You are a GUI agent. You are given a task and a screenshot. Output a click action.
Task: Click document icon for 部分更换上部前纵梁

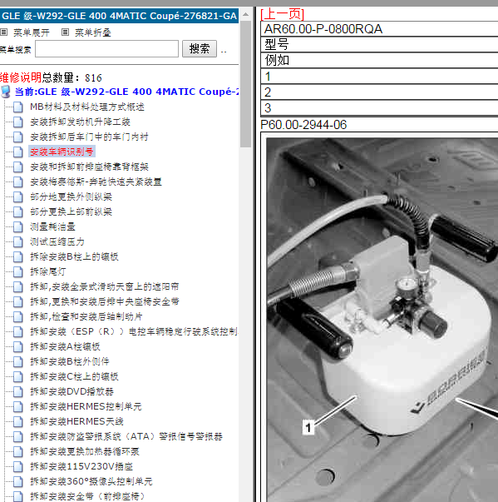(x=18, y=212)
